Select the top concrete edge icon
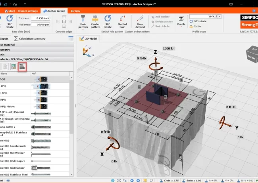258x183 pixels. [x=64, y=17]
